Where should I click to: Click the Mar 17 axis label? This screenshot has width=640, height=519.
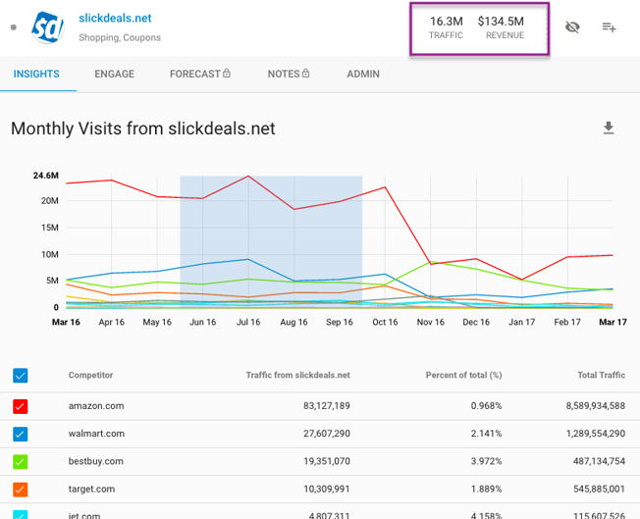pos(613,322)
